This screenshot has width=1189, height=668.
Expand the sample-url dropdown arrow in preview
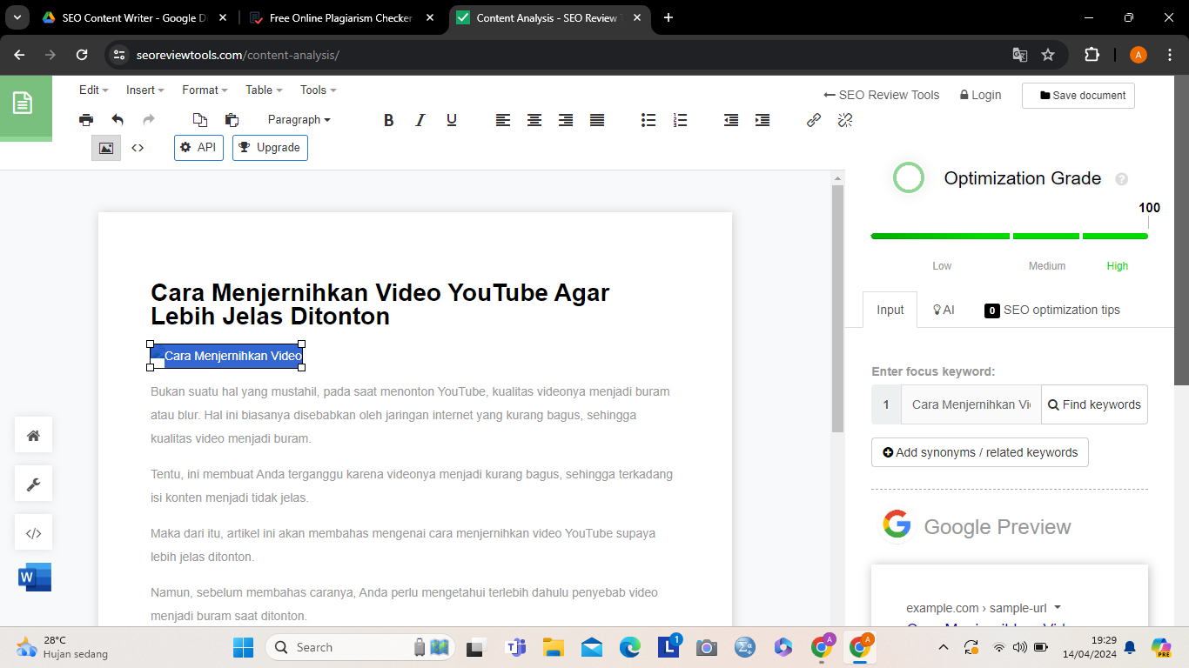pyautogui.click(x=1058, y=608)
